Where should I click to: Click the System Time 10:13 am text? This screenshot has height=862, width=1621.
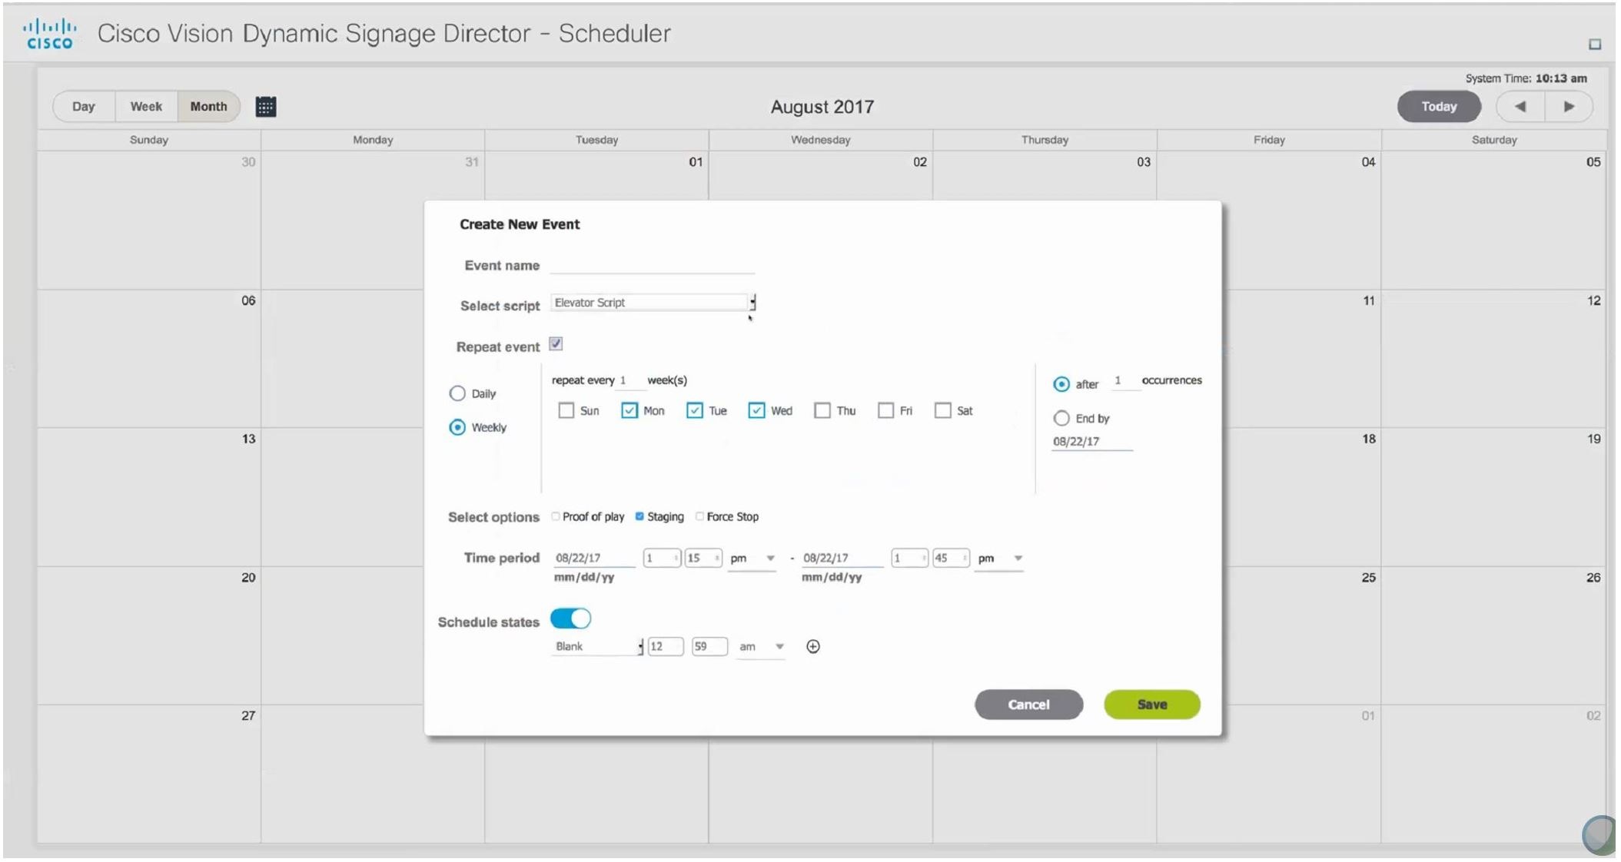coord(1526,78)
